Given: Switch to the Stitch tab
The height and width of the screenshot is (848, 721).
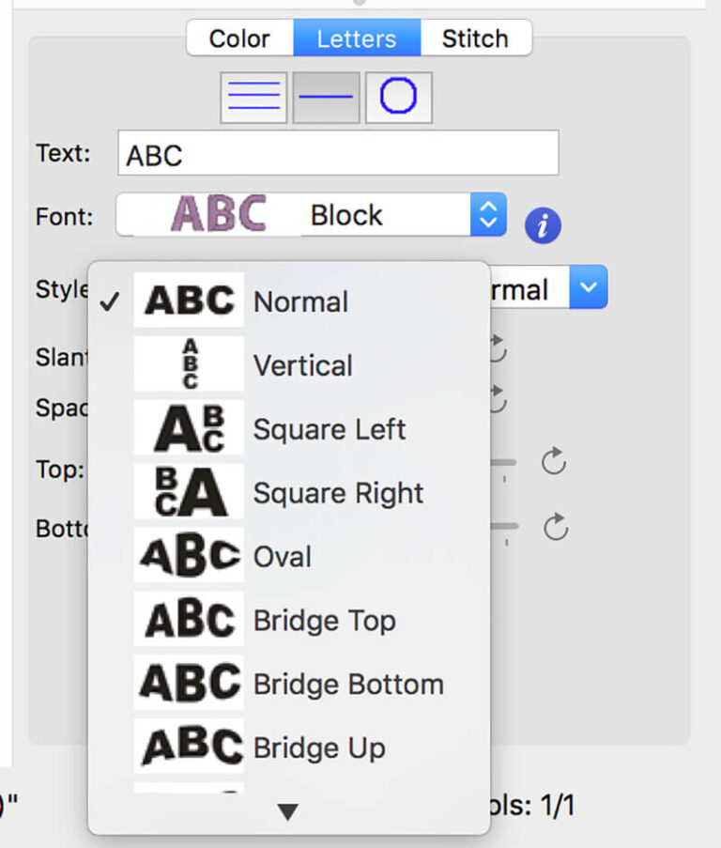Looking at the screenshot, I should click(475, 39).
